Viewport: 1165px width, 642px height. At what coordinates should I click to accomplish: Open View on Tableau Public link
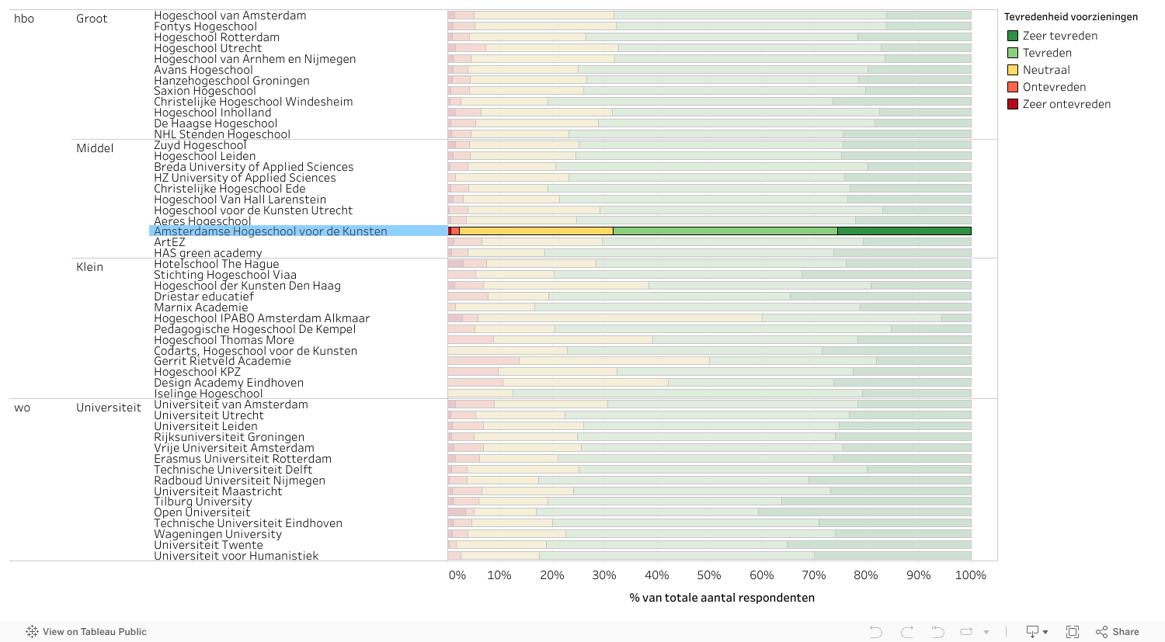(x=94, y=632)
